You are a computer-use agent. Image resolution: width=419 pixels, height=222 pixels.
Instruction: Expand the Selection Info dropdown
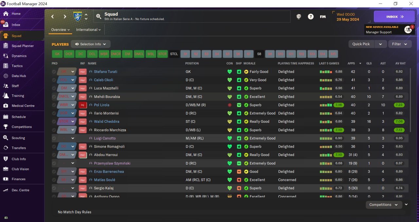91,44
